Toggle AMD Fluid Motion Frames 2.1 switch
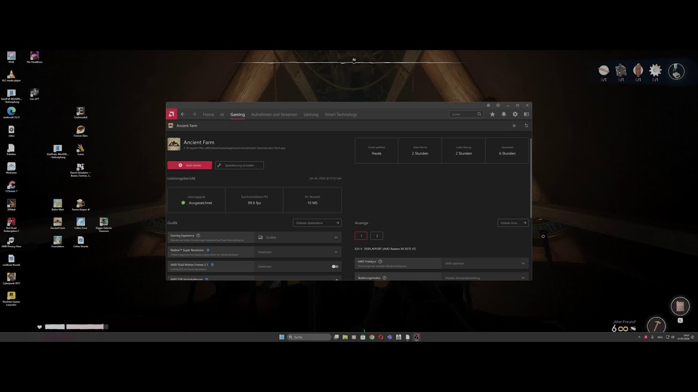Viewport: 698px width, 392px height. tap(335, 266)
